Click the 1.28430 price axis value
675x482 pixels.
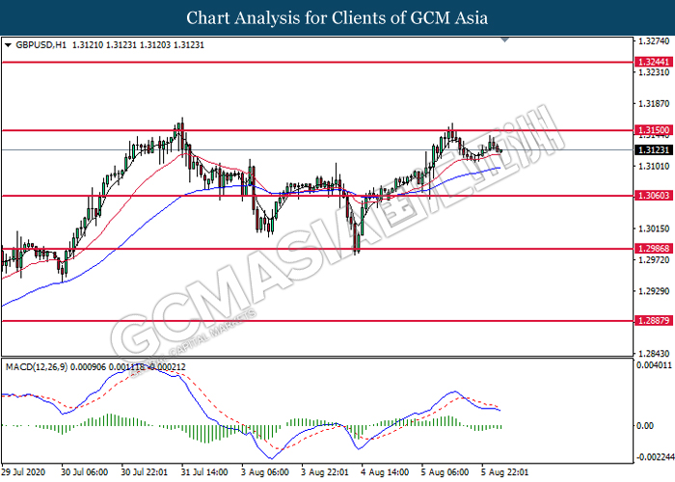tap(654, 354)
